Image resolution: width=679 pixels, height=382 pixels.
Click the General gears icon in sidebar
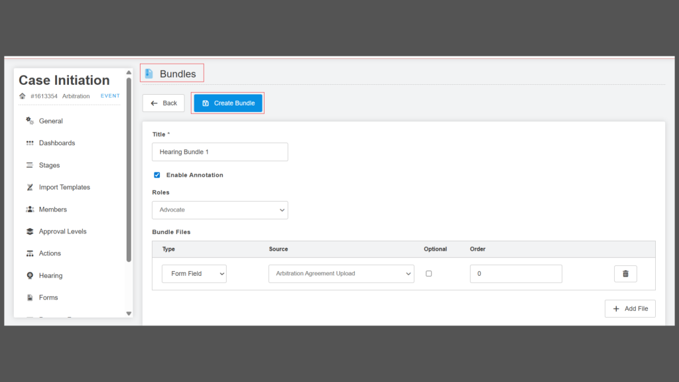30,121
